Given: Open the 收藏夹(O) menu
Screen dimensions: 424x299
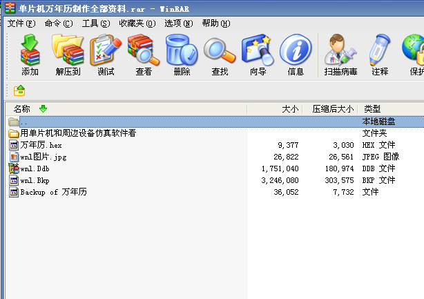Looking at the screenshot, I should click(137, 23).
